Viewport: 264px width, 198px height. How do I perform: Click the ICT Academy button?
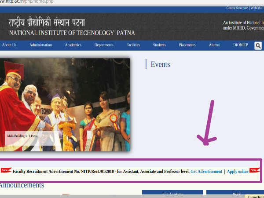[172, 193]
